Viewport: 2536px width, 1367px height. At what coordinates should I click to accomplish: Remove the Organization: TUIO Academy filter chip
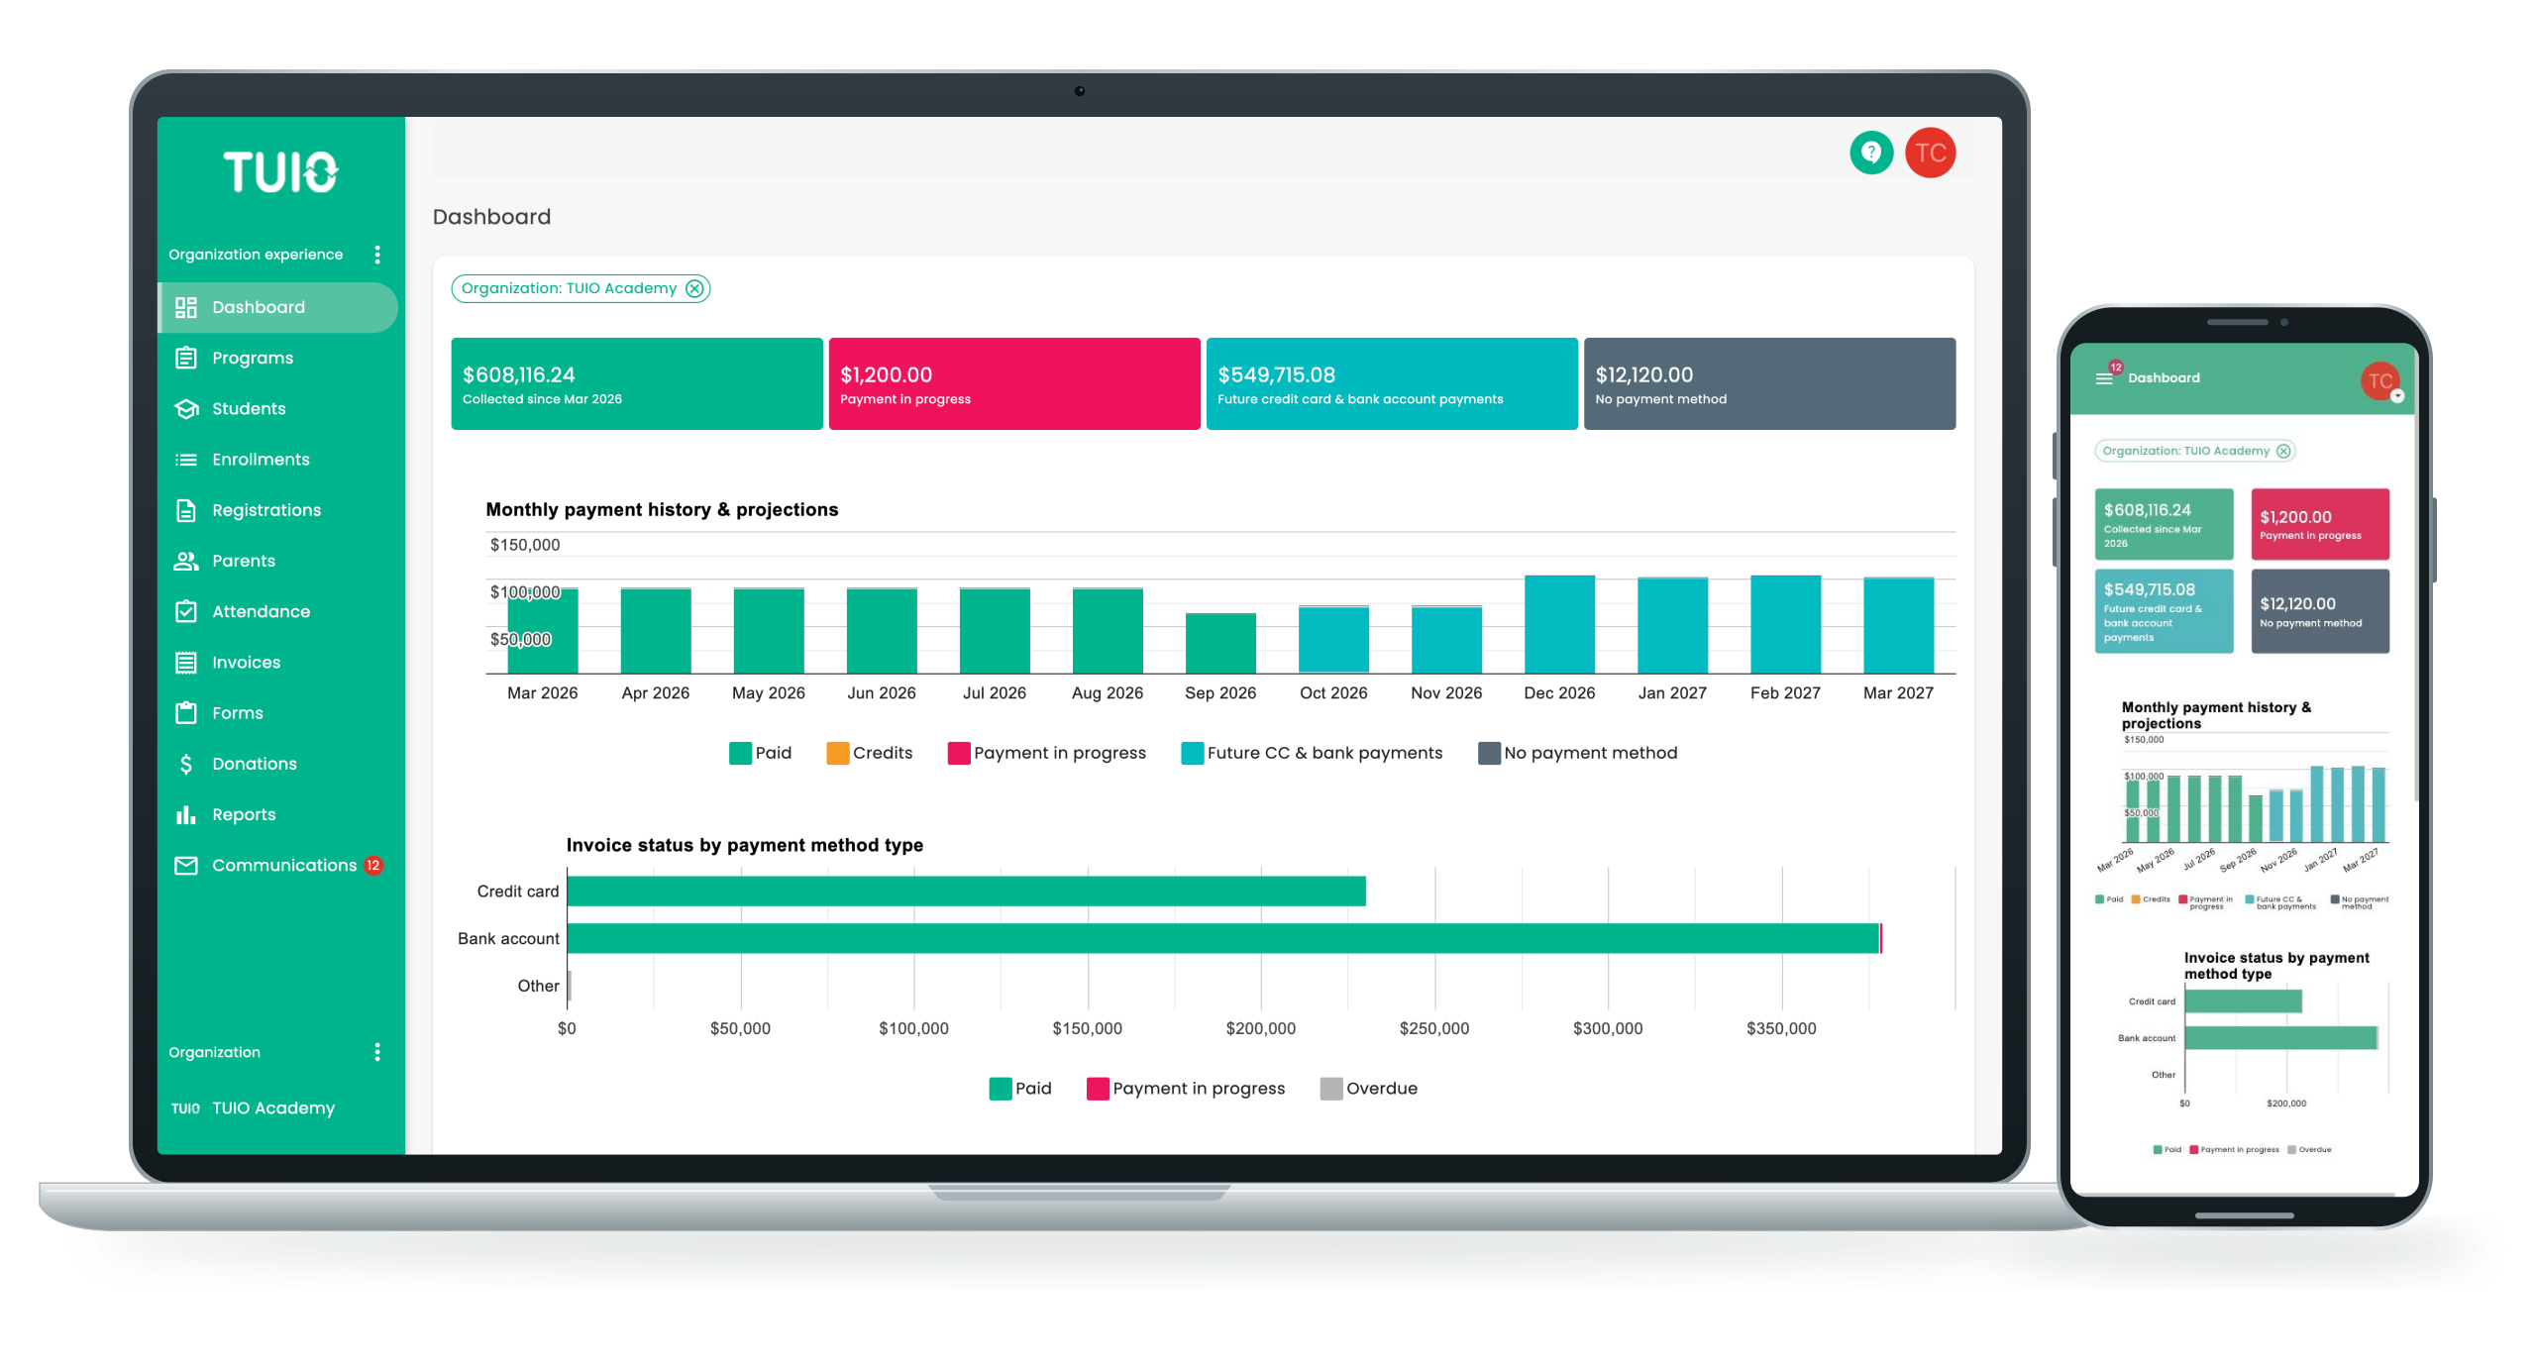[x=694, y=288]
